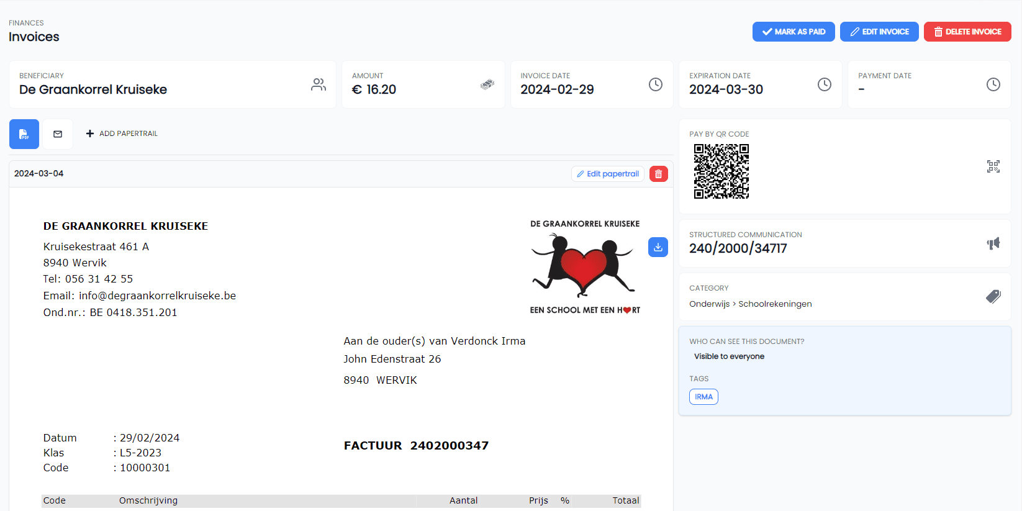Click the beneficiary people icon
This screenshot has height=511, width=1022.
coord(319,84)
